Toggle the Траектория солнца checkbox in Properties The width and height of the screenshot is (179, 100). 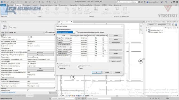(x=28, y=77)
